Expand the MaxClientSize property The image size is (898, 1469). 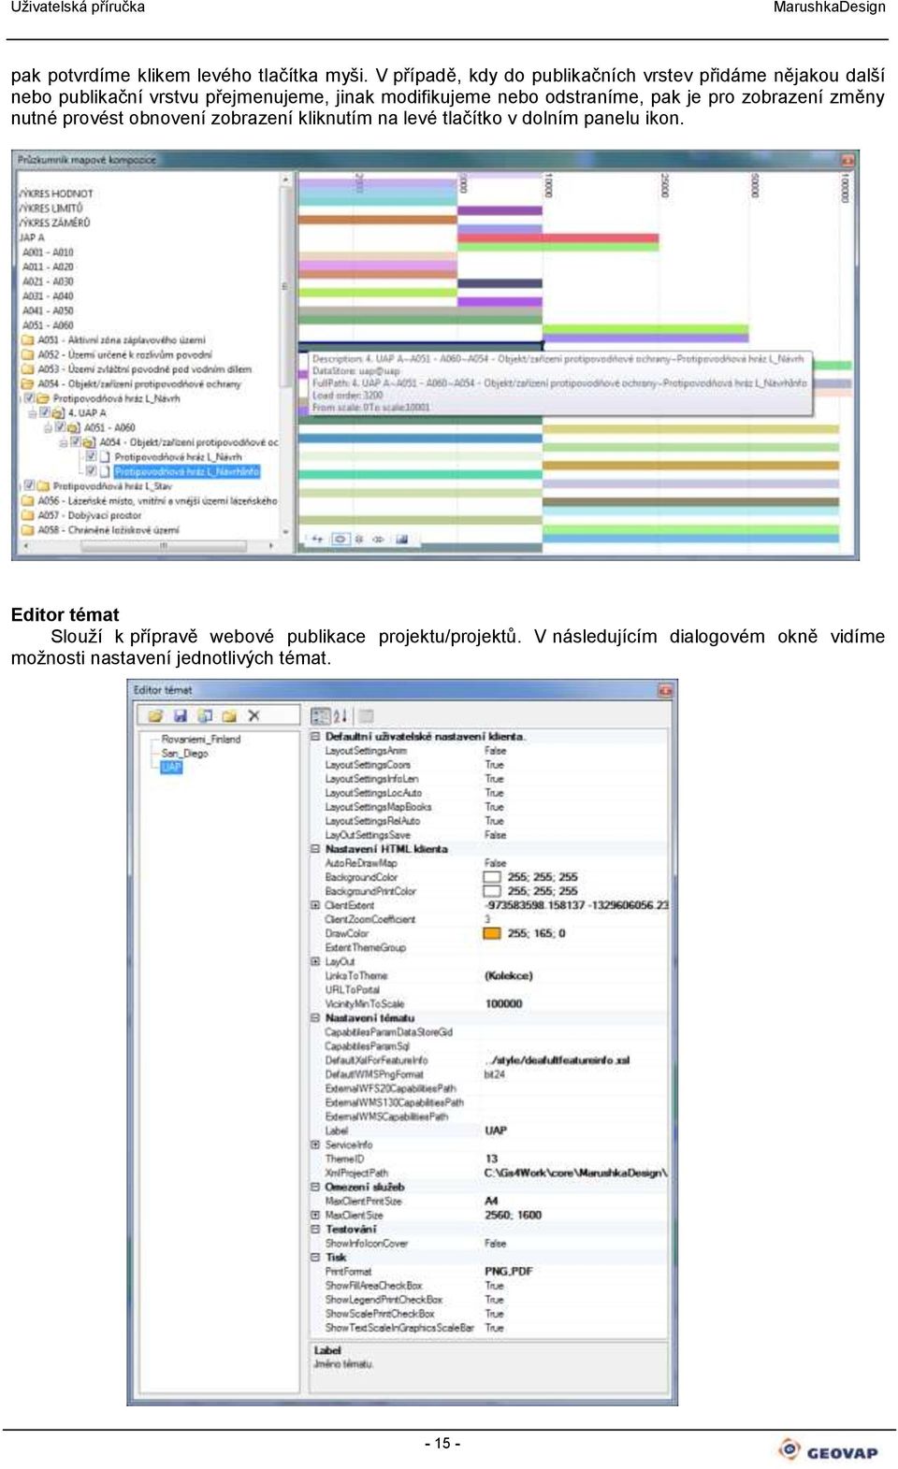point(315,1215)
